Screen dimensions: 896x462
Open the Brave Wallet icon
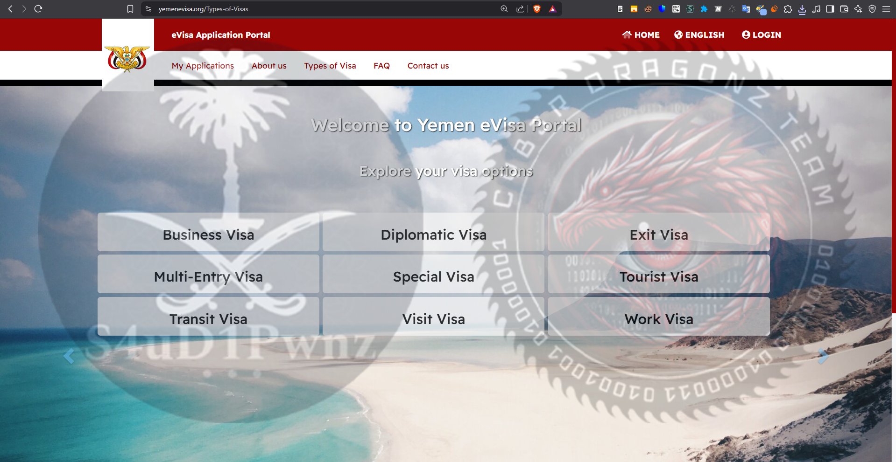844,9
